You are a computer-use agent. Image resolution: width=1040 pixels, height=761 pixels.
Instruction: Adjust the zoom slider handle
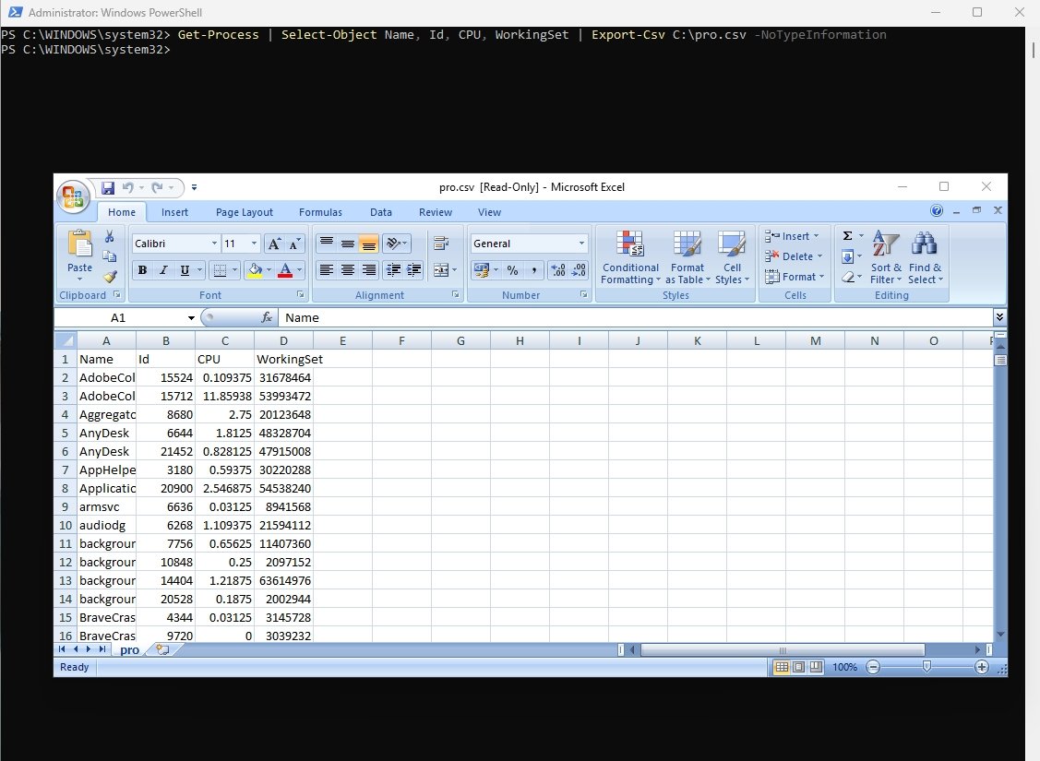point(927,667)
